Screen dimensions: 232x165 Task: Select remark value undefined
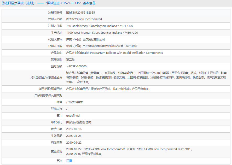click(x=73, y=116)
